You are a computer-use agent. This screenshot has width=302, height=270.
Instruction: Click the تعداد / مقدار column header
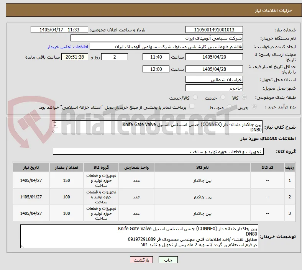(x=66, y=167)
